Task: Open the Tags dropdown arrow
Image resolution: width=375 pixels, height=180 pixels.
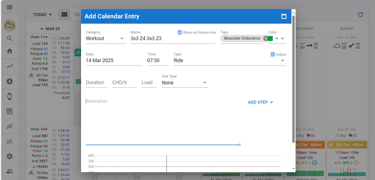Action: [x=277, y=39]
